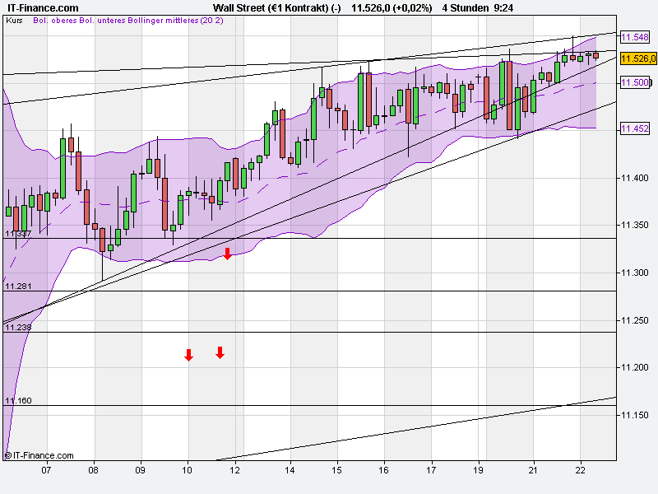Screen dimensions: 658x494
Task: Select the Bol. unteres legend entry
Action: pyautogui.click(x=102, y=20)
